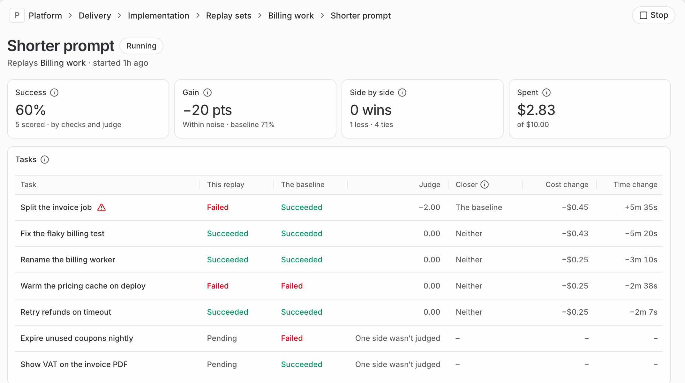Select Shorter prompt in the breadcrumb
Image resolution: width=685 pixels, height=383 pixels.
tap(361, 16)
